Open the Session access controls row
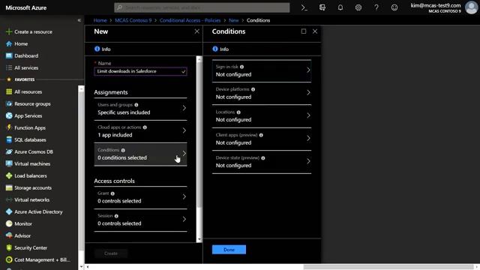The height and width of the screenshot is (270, 480). [x=140, y=220]
